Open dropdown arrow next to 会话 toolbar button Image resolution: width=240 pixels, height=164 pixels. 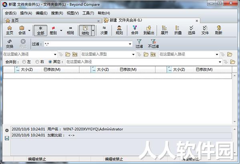[29, 30]
